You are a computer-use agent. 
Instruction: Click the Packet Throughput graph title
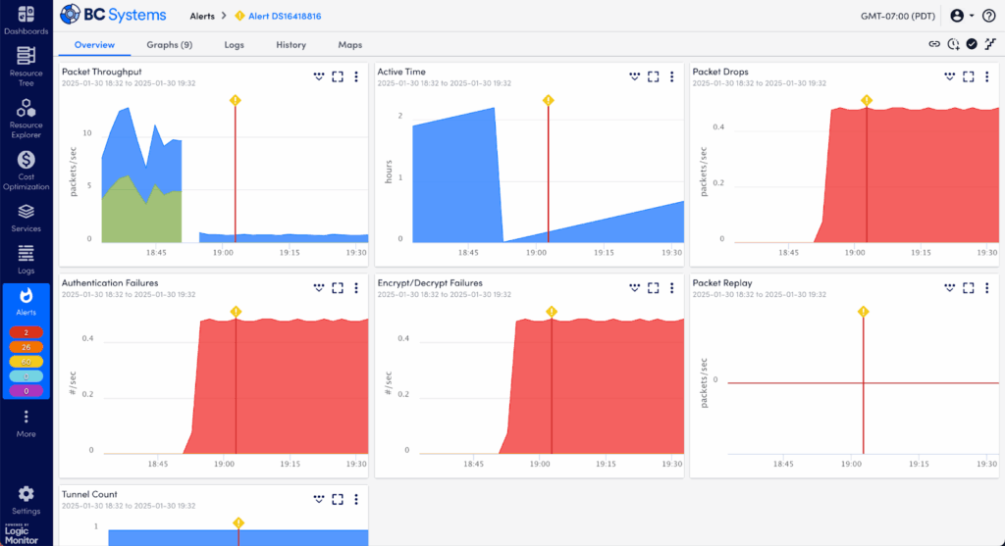pyautogui.click(x=102, y=72)
